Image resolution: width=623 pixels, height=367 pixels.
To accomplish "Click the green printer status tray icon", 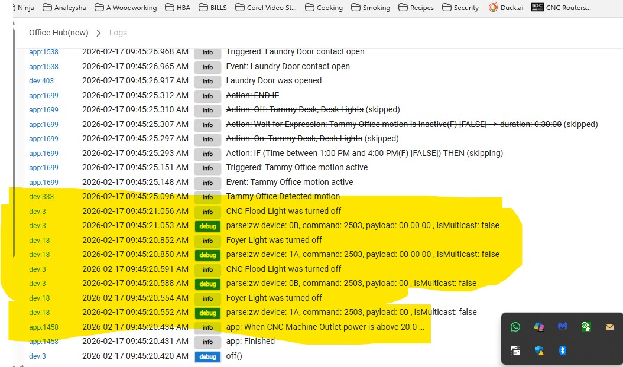I will point(586,327).
